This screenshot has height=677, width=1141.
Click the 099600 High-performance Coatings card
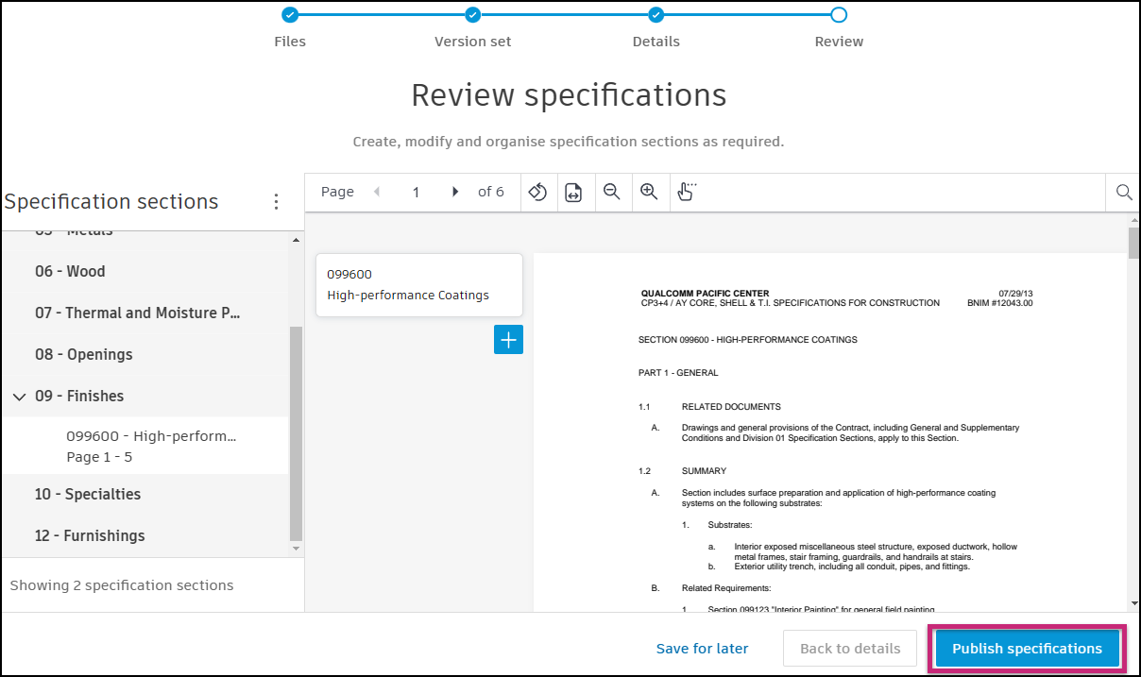coord(419,285)
